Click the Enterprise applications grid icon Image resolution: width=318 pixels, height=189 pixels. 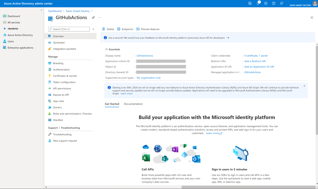click(x=4, y=48)
